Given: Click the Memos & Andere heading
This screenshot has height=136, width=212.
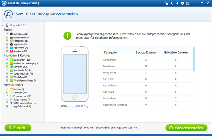Looking at the screenshot, I should click(x=13, y=85).
